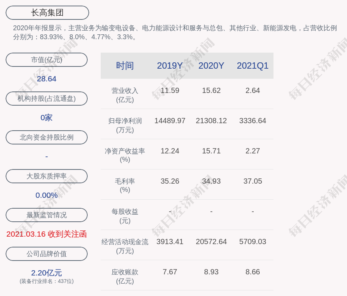Select net profit value 3336.64
Viewport: 347px width, 296px height.
tap(253, 121)
